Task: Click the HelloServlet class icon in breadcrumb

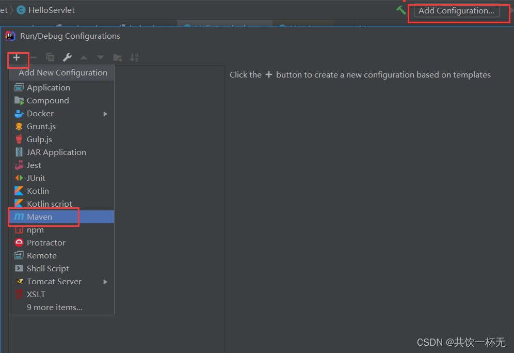Action: 21,10
